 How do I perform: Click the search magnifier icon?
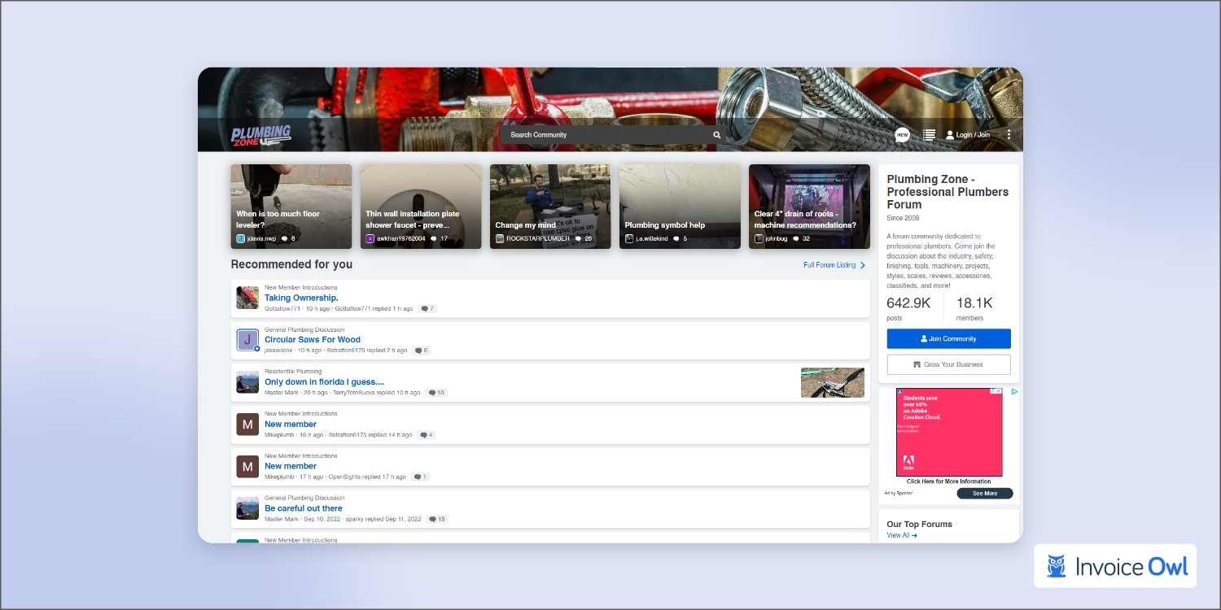717,135
